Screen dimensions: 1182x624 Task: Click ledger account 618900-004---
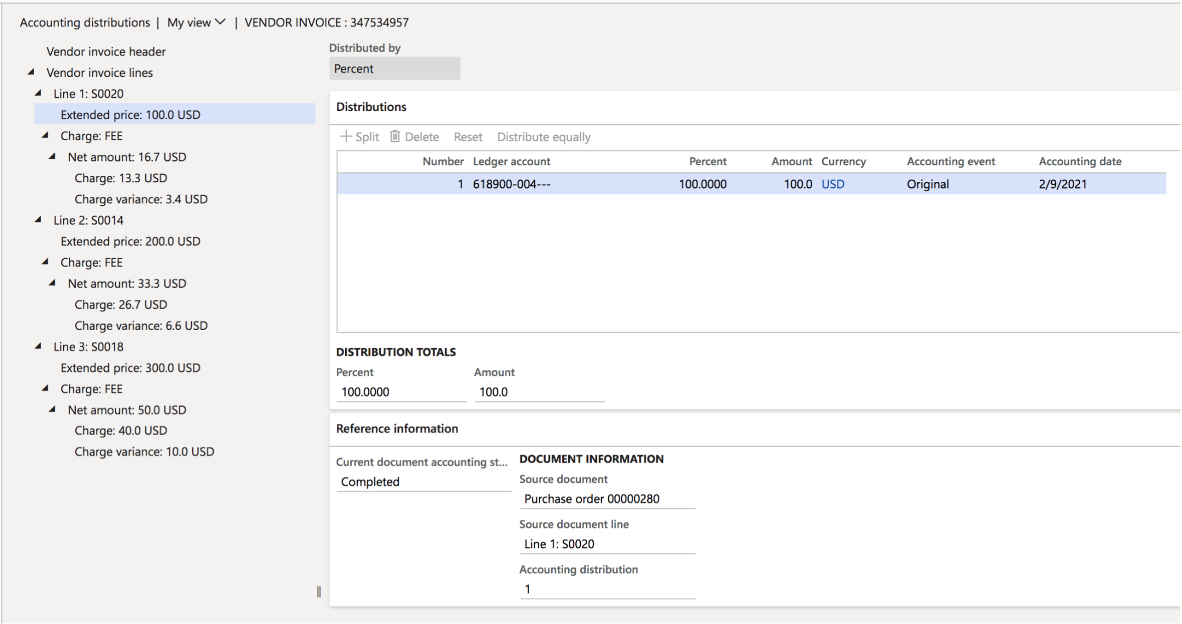coord(512,184)
